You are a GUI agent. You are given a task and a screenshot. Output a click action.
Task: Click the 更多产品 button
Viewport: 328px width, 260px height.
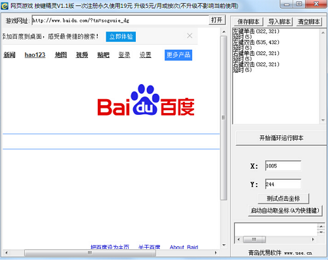pos(178,55)
